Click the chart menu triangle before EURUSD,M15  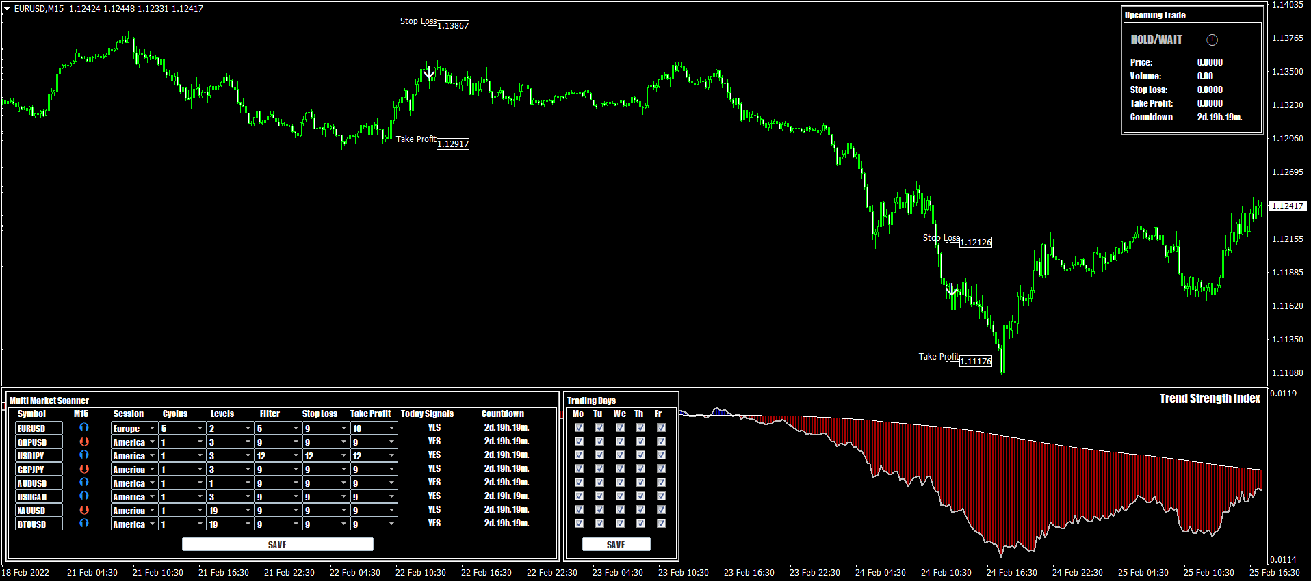(7, 9)
